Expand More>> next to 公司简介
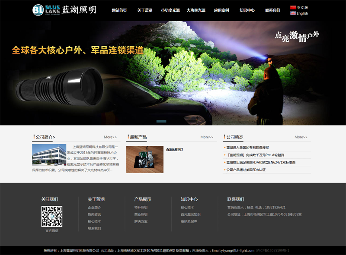This screenshot has width=346, height=255. point(110,137)
